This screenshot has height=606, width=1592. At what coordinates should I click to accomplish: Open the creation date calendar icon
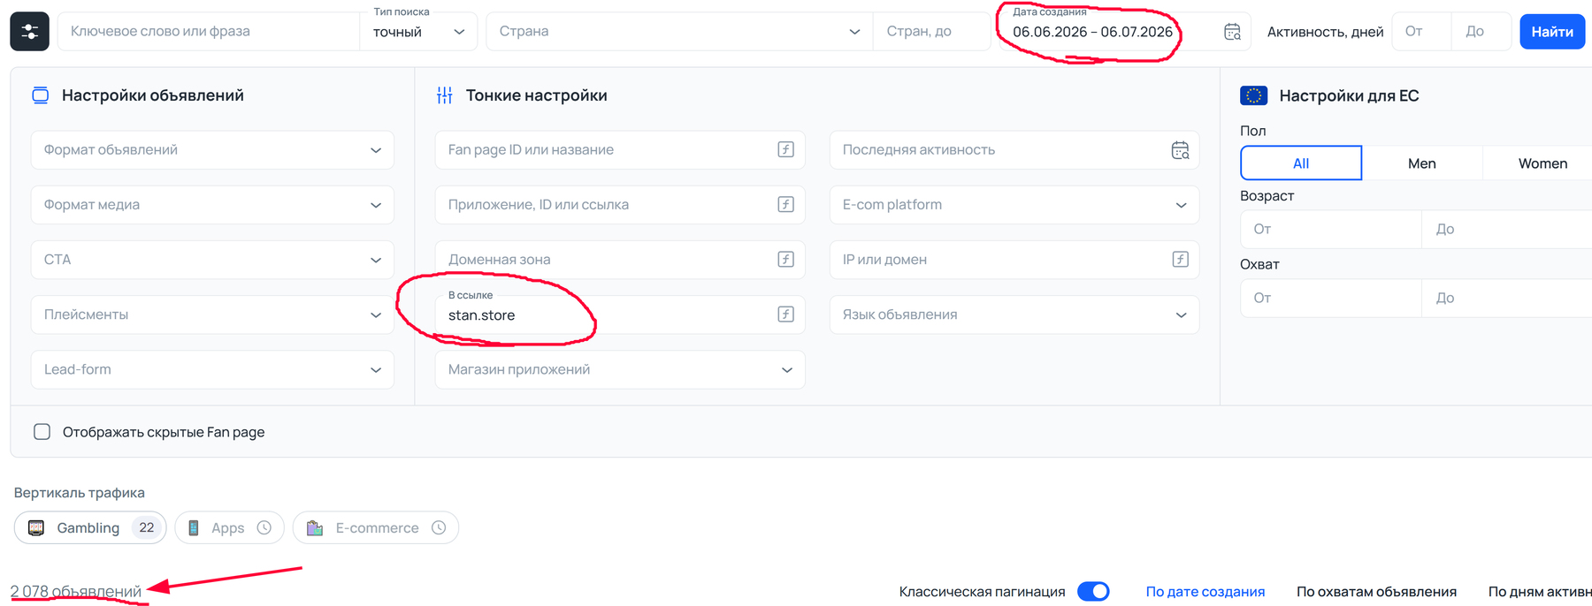pos(1231,32)
